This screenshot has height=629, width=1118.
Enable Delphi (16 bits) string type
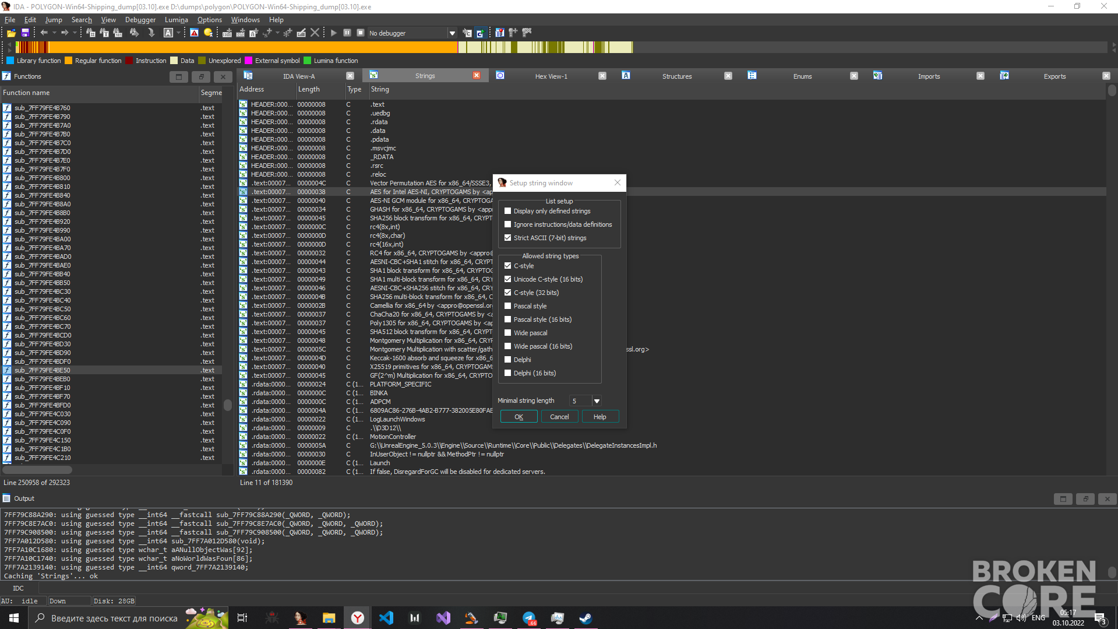click(x=508, y=373)
